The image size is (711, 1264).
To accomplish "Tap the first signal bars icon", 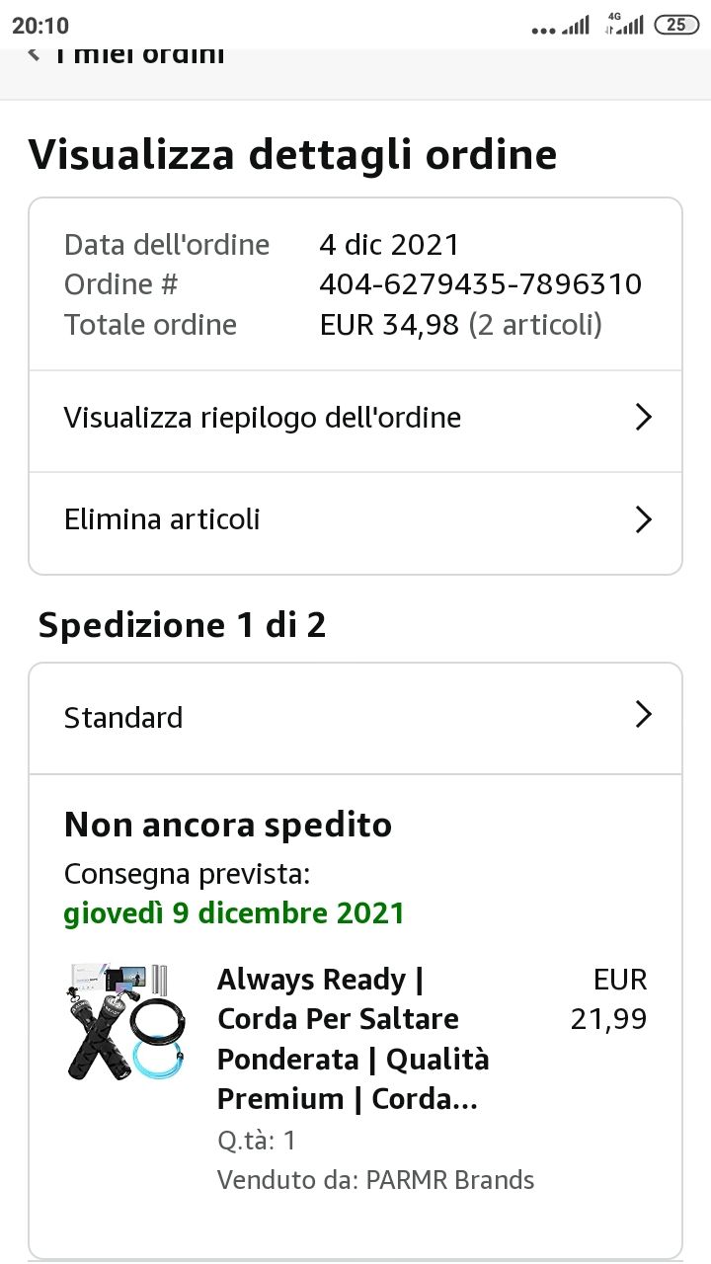I will click(x=576, y=26).
